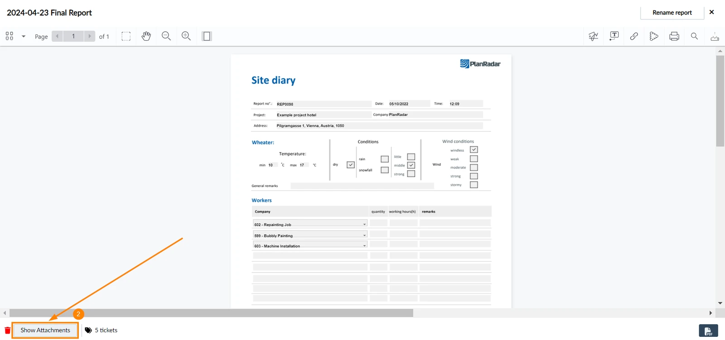This screenshot has height=340, width=725.
Task: Print the report
Action: (674, 36)
